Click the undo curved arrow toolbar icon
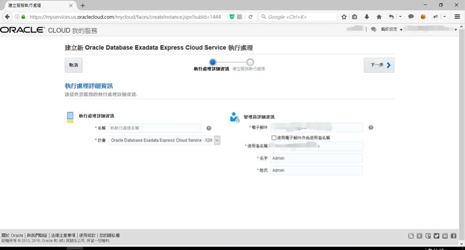465x250 pixels. tap(391, 17)
